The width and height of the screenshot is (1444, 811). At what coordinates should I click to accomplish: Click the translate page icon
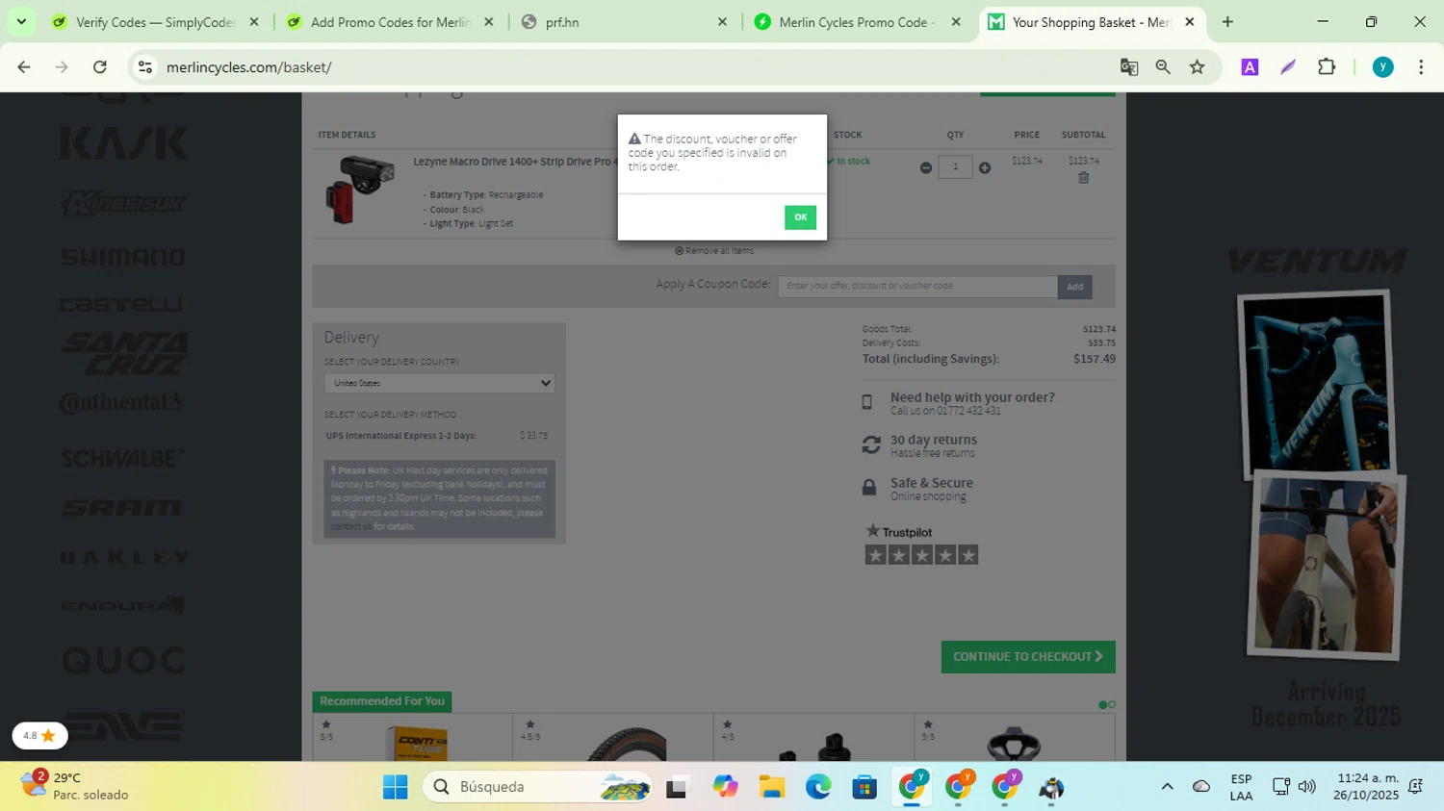pos(1129,67)
